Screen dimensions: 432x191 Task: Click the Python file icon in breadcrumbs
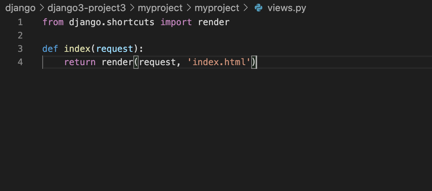point(259,8)
